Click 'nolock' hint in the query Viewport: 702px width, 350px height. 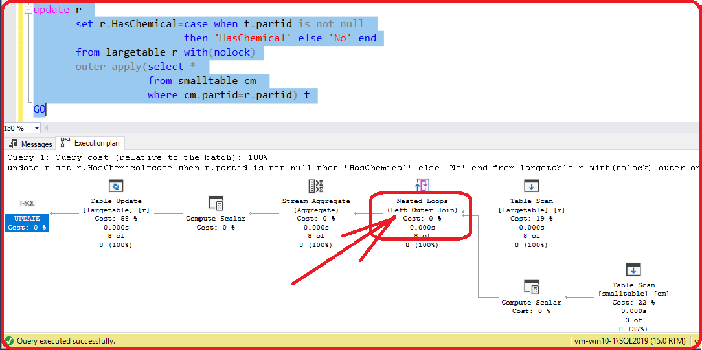point(232,52)
